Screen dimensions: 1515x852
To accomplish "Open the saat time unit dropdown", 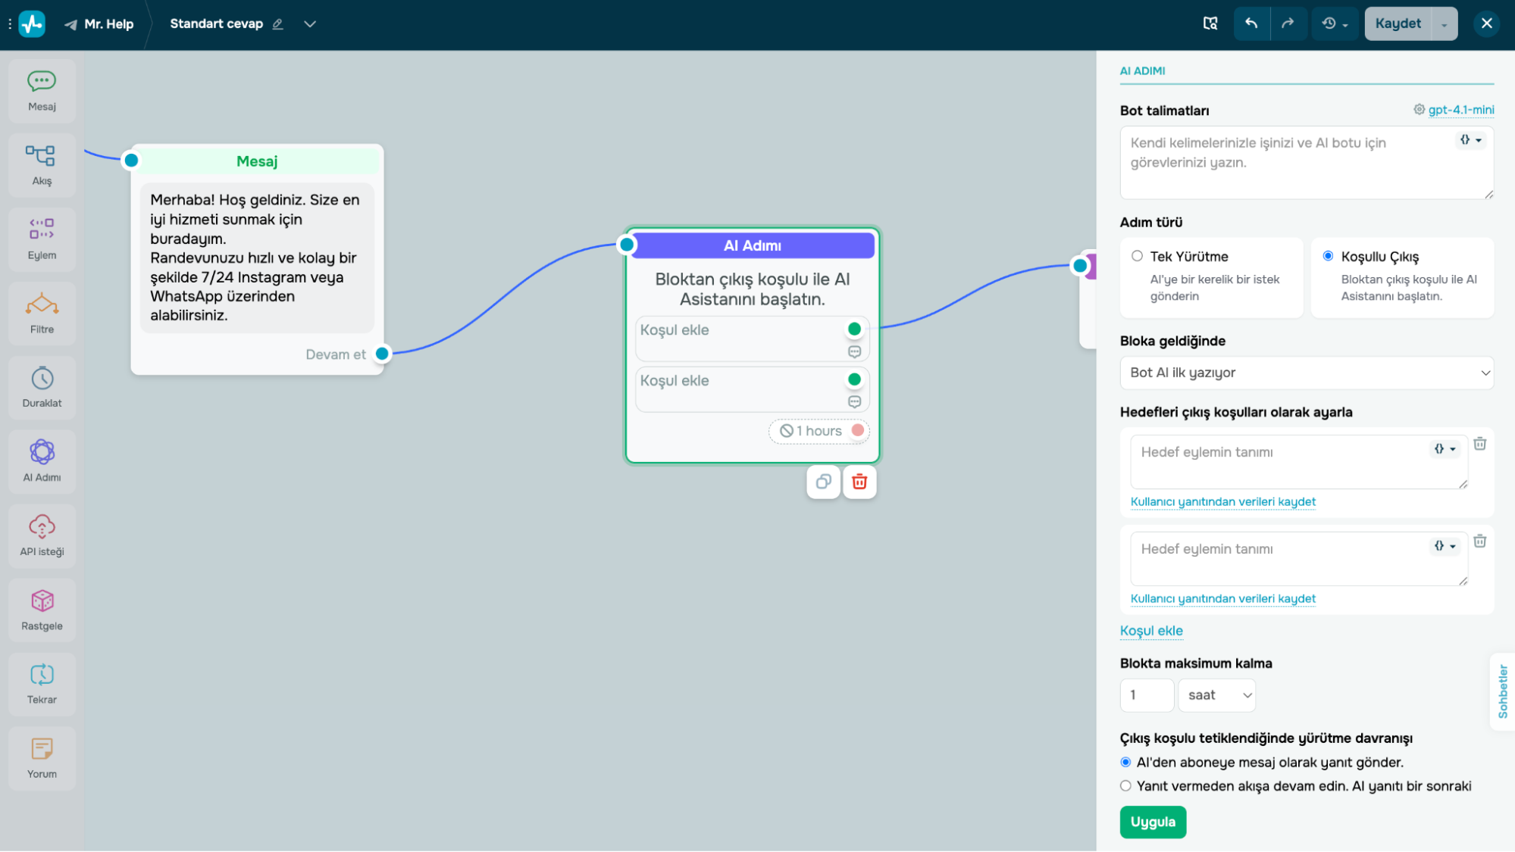I will pyautogui.click(x=1217, y=695).
